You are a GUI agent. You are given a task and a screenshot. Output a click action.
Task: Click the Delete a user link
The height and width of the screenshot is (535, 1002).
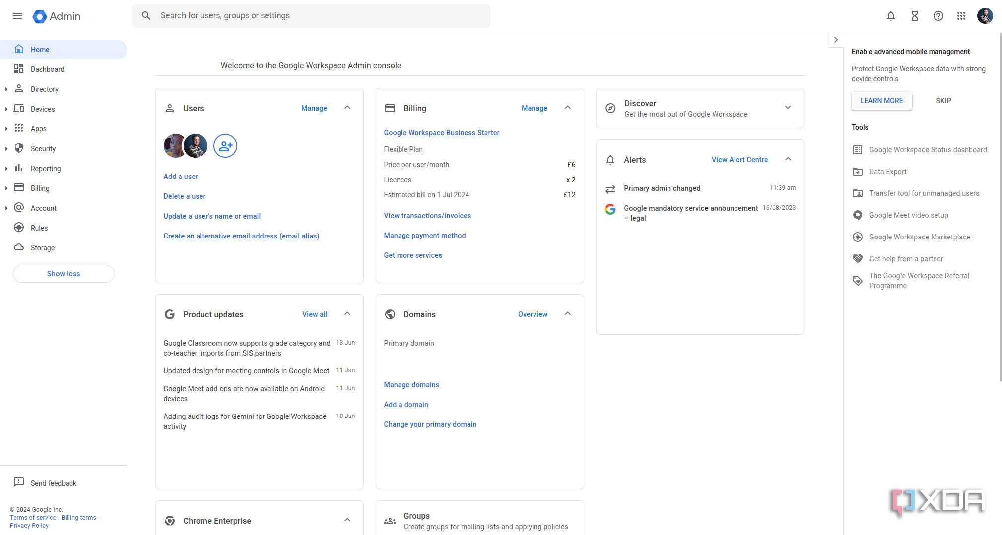(185, 196)
